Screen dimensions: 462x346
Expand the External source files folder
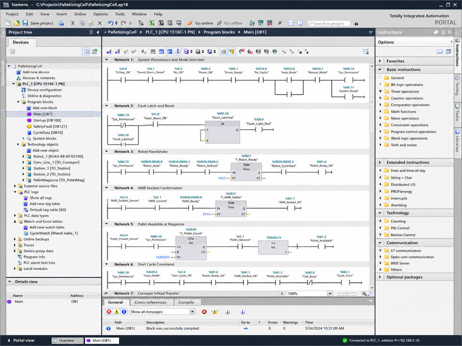(15, 186)
